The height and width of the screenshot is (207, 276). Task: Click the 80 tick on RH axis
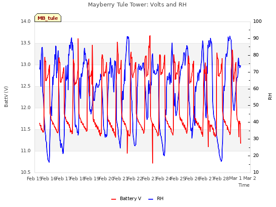256,55
